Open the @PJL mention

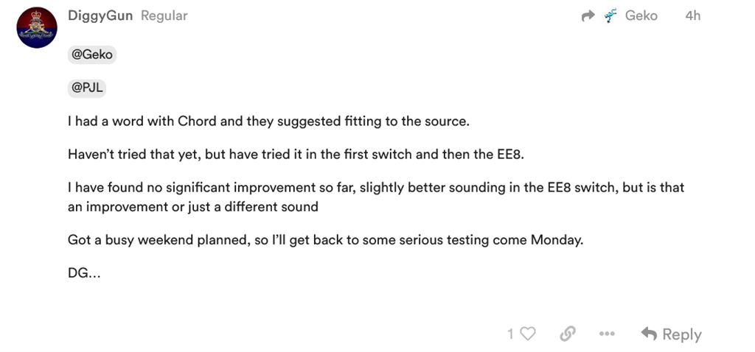click(87, 88)
